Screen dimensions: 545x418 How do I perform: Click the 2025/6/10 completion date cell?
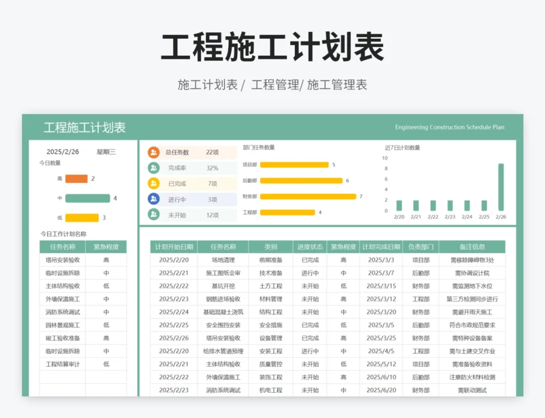coord(381,377)
